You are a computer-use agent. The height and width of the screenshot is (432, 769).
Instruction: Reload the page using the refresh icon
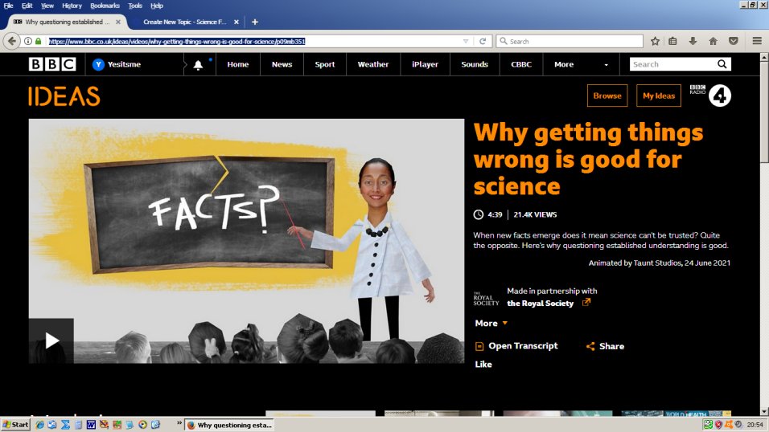pos(483,41)
